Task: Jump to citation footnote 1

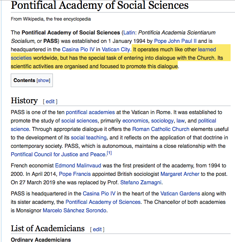Action: click(x=109, y=153)
